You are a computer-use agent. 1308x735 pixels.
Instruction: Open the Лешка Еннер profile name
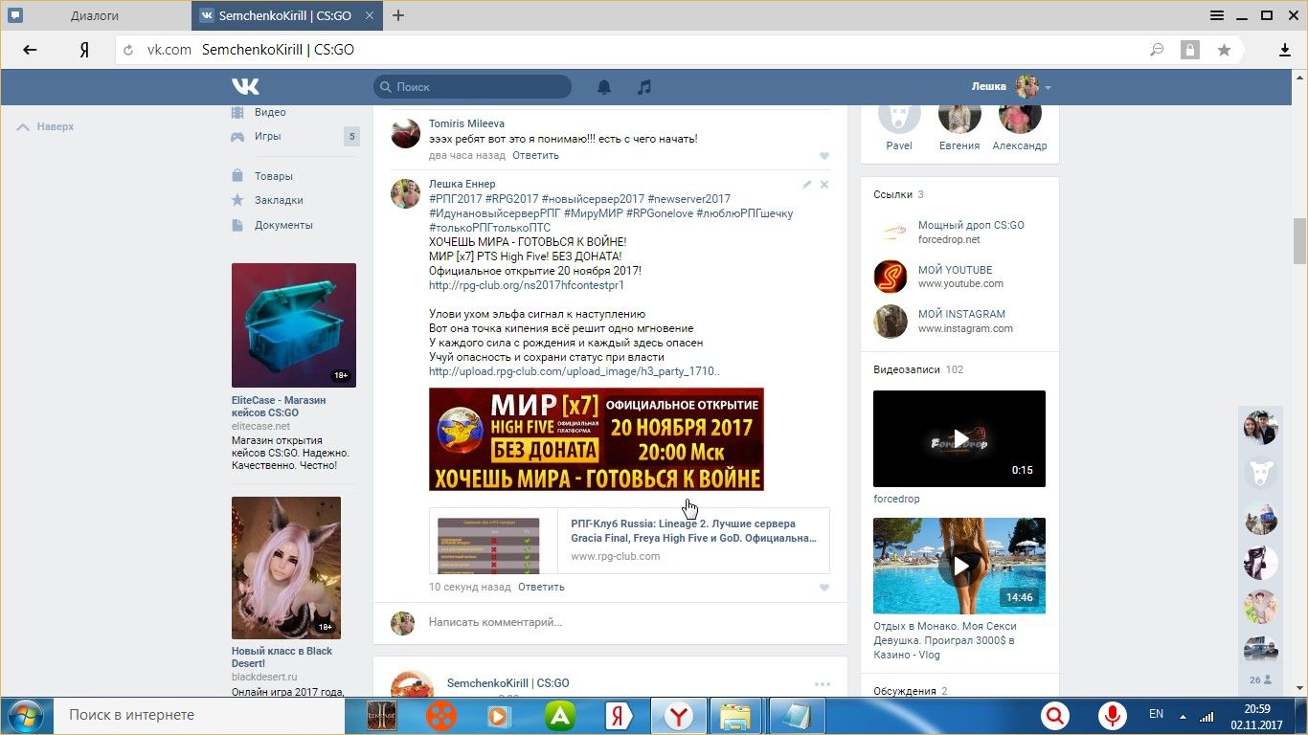coord(462,184)
